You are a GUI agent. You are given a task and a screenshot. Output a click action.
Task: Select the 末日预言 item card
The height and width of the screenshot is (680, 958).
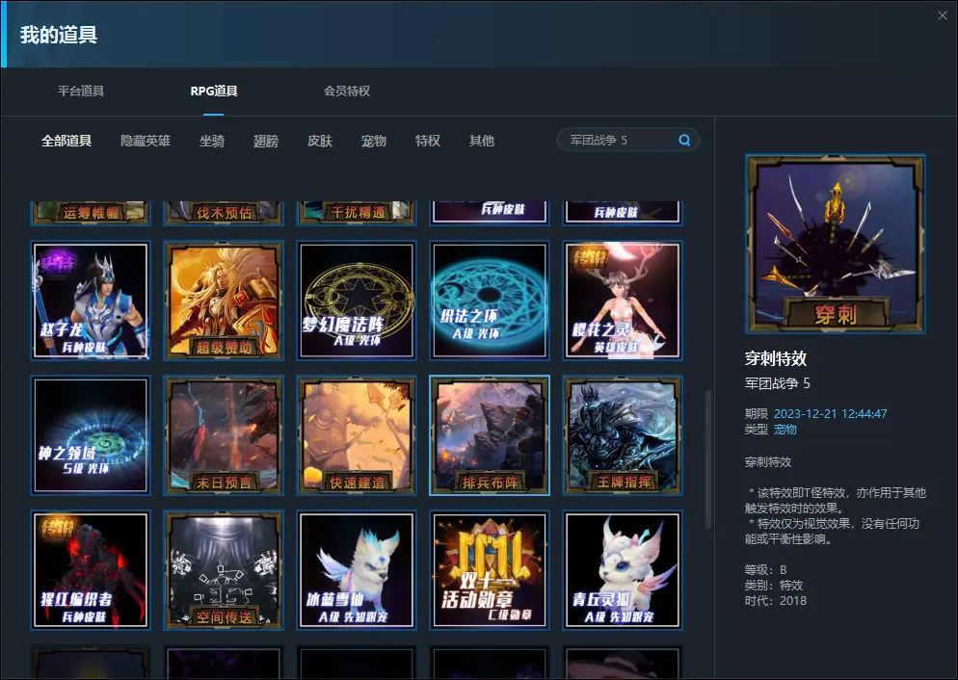click(x=224, y=435)
